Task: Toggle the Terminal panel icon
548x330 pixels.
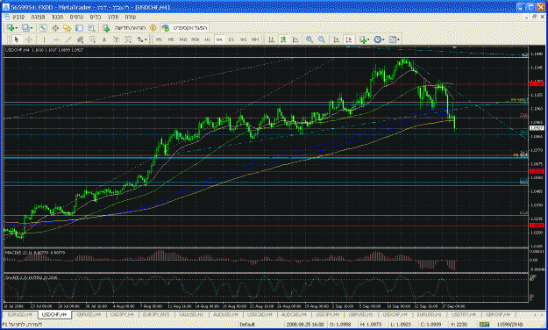Action: [79, 28]
